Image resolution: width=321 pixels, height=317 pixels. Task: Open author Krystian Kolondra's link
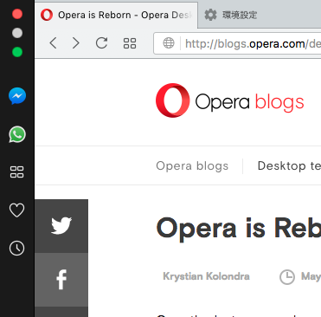pyautogui.click(x=206, y=276)
